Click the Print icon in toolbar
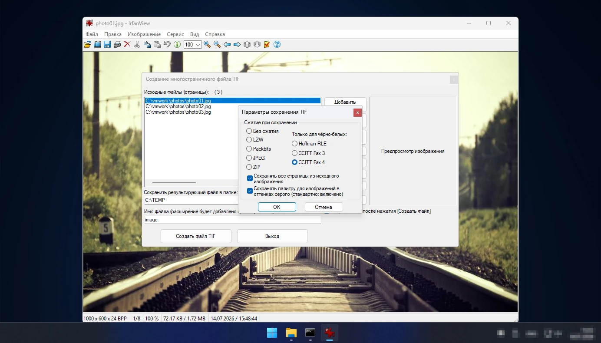Image resolution: width=601 pixels, height=343 pixels. [x=117, y=44]
